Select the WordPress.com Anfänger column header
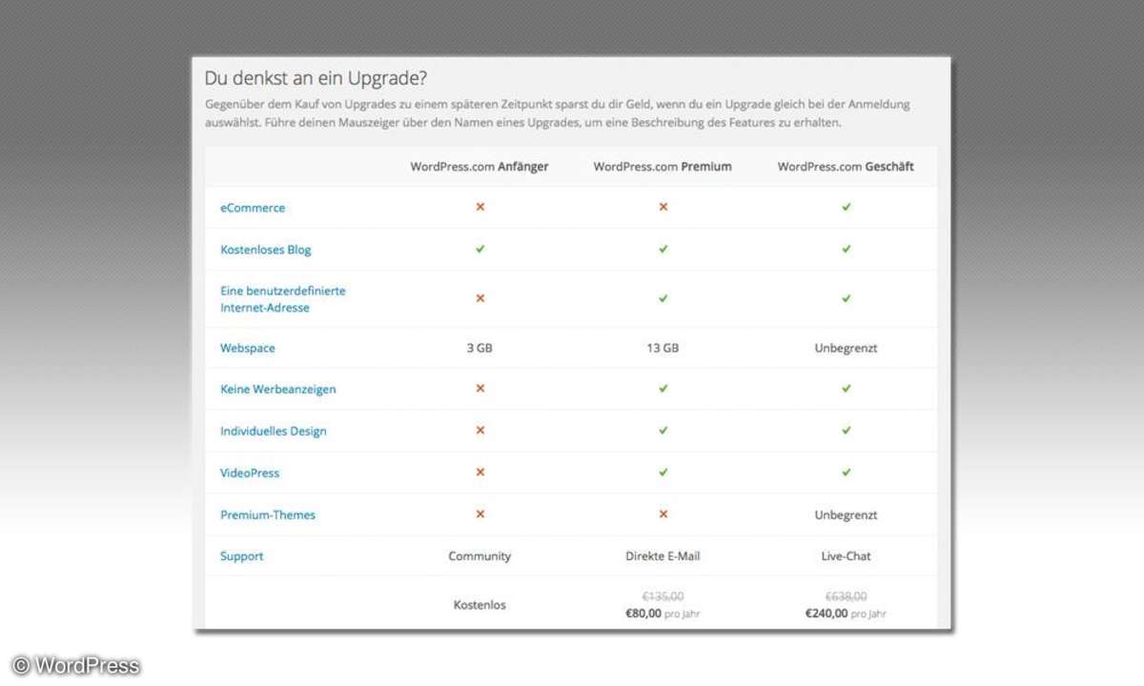Screen dimensions: 1144x686 480,167
